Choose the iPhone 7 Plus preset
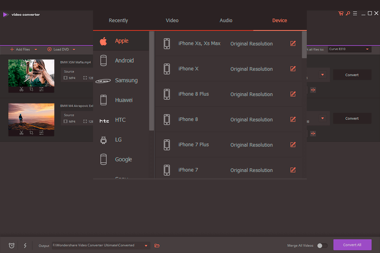This screenshot has height=253, width=380. (228, 145)
